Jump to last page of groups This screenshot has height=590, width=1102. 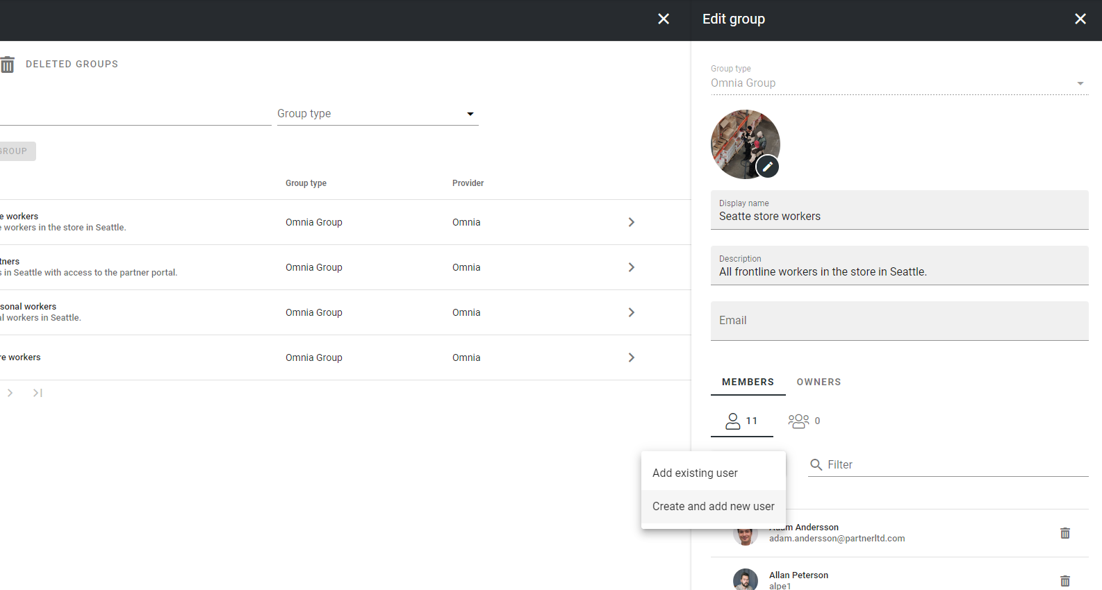point(38,393)
